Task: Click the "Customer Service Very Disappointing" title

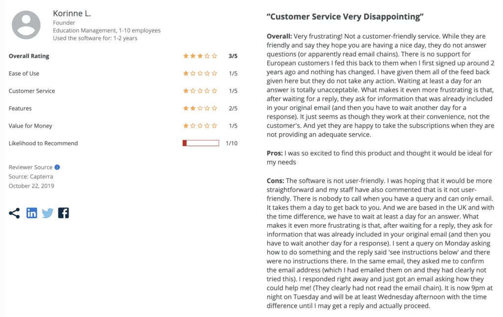Action: click(x=345, y=17)
